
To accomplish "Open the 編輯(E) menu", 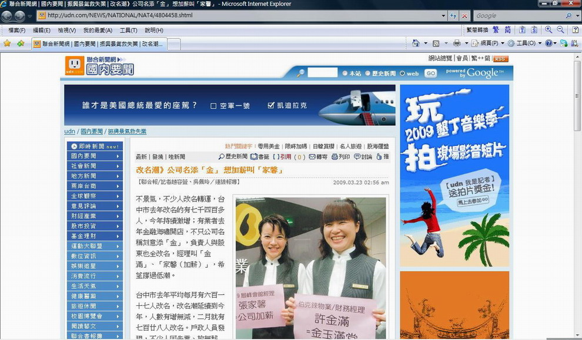I will tap(42, 31).
